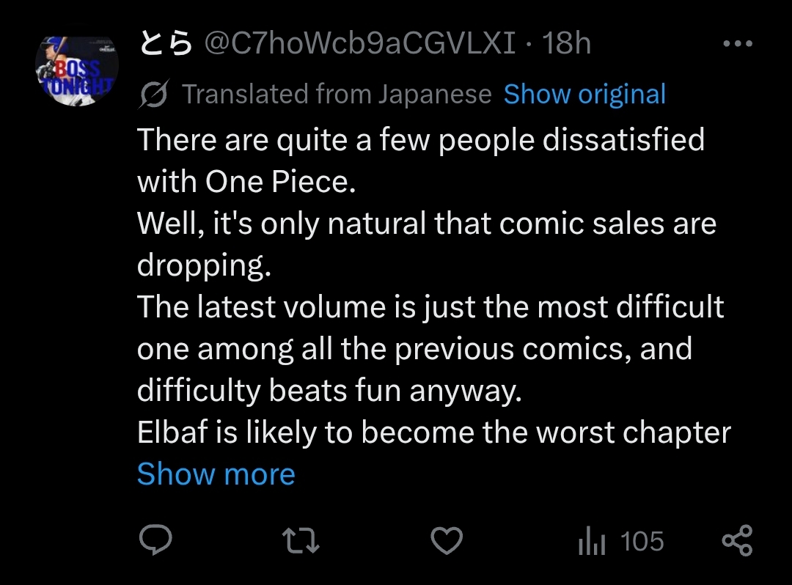Click 'The latest volume is just' line
792x585 pixels.
click(430, 306)
